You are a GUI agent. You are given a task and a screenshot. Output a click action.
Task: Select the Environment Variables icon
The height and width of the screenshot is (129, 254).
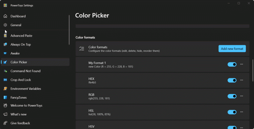click(x=5, y=89)
